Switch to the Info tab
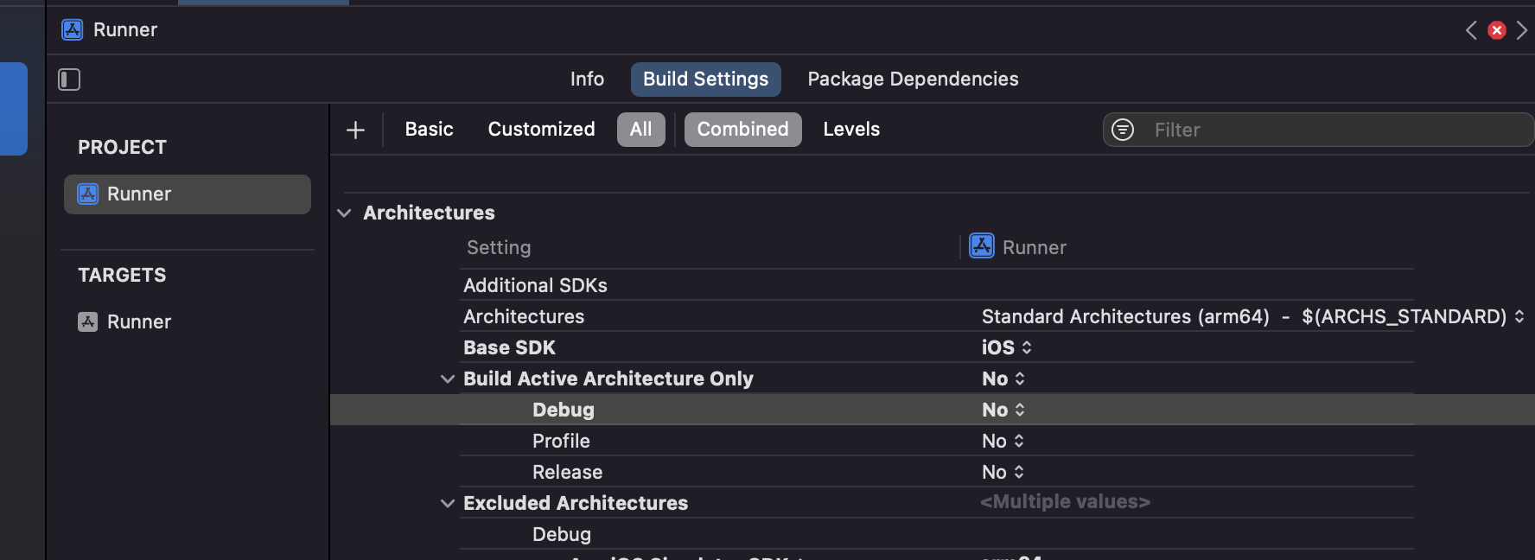Viewport: 1535px width, 560px height. coord(587,80)
